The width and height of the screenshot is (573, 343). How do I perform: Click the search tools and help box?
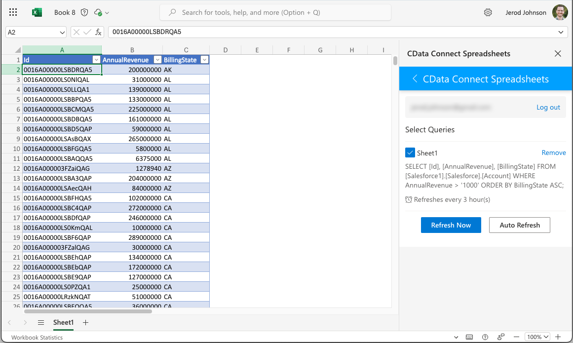point(275,12)
